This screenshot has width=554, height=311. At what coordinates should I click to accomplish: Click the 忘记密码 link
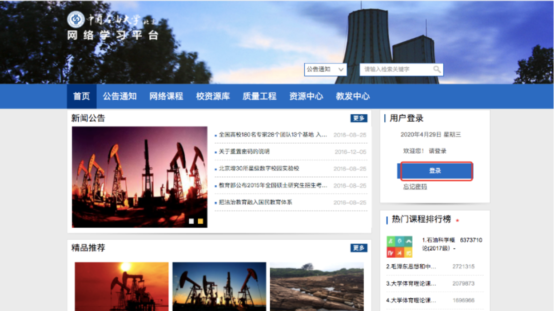point(415,187)
